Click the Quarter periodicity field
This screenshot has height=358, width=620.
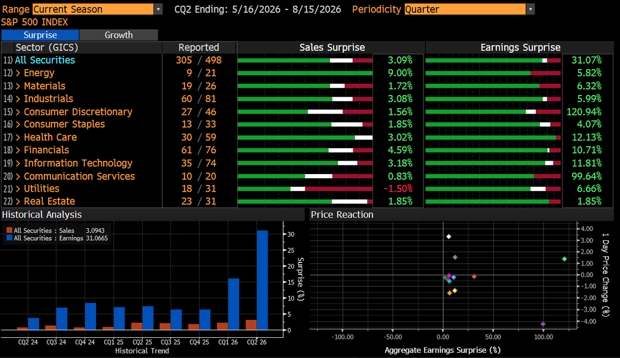pos(464,9)
